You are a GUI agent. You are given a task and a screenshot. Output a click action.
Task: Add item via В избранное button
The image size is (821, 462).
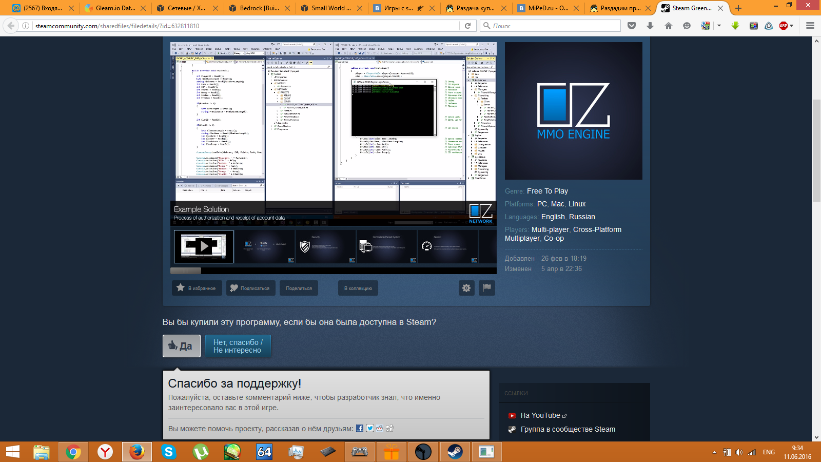tap(197, 288)
